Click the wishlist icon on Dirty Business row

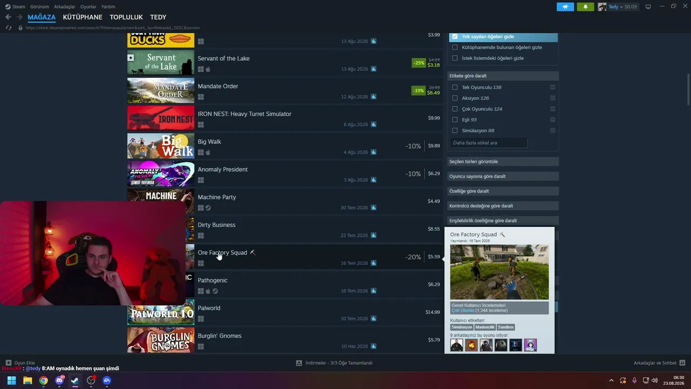click(374, 236)
